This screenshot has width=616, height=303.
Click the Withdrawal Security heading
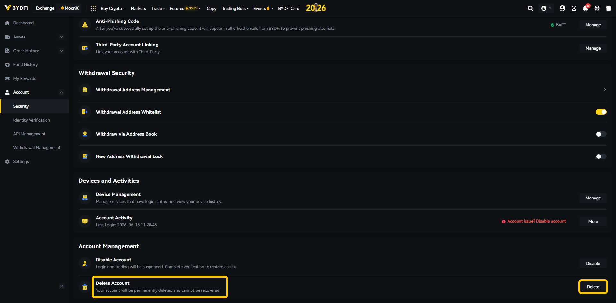107,73
